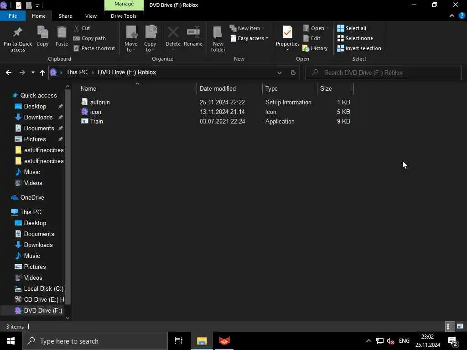Open Task View on the taskbar
The image size is (467, 350).
(179, 341)
